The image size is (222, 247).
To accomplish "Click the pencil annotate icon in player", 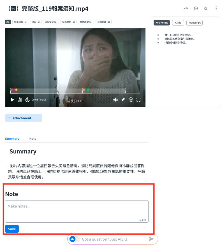I will (x=123, y=100).
